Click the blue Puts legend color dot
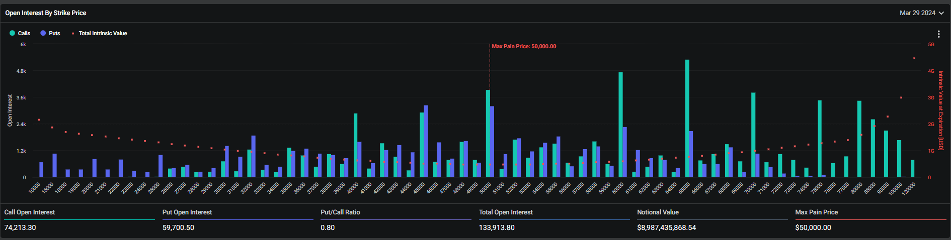 [43, 33]
